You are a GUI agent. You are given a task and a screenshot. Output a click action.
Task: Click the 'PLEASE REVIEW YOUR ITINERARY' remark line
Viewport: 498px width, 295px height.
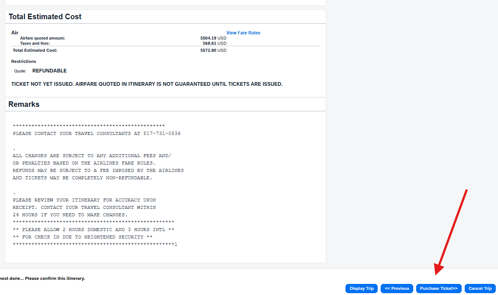[x=84, y=200]
